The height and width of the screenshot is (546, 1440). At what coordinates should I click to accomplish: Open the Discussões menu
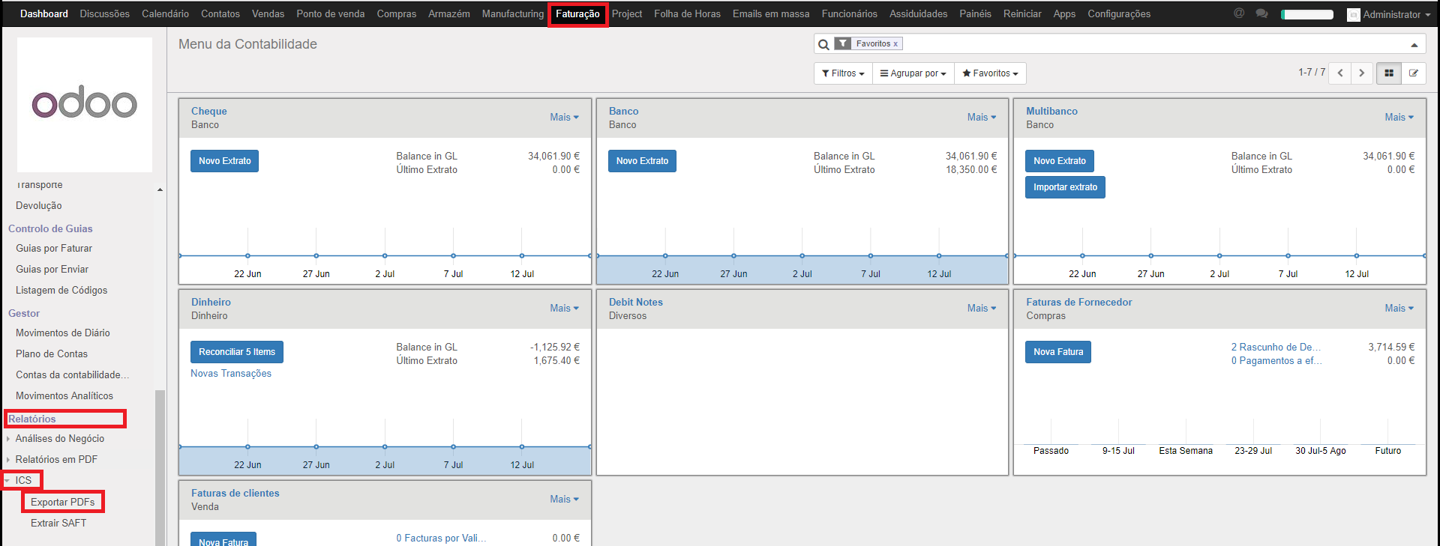pyautogui.click(x=104, y=13)
